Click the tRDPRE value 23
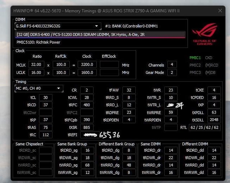 point(129,112)
